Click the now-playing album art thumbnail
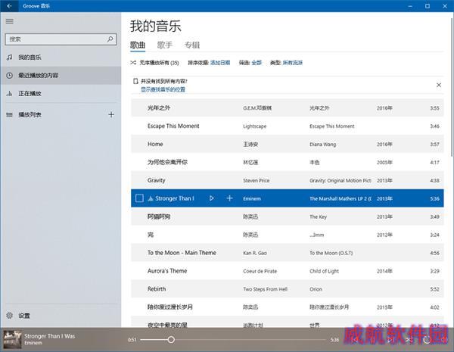The image size is (454, 352). [x=12, y=340]
